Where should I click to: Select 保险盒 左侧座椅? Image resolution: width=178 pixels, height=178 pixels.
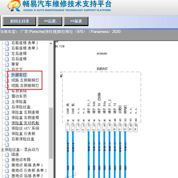click(x=25, y=112)
